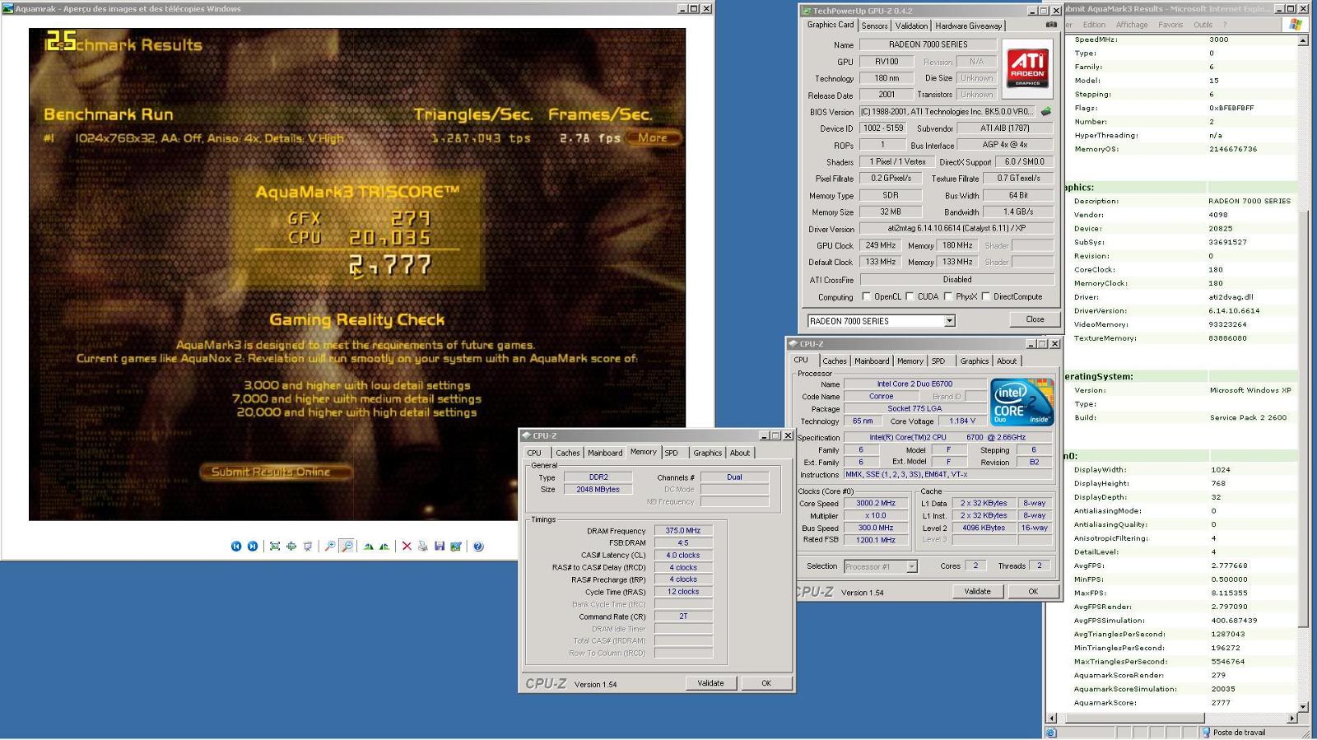Click the Zoom Out magnifier icon

[347, 546]
